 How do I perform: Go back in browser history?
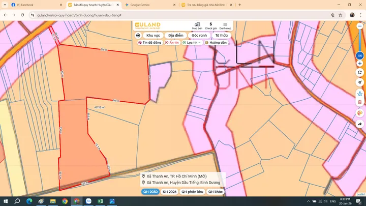6,15
